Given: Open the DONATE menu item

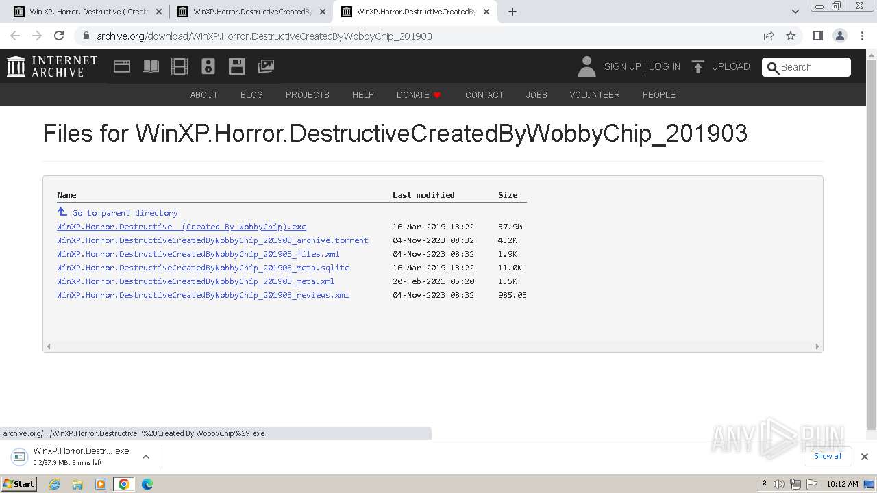Looking at the screenshot, I should (419, 94).
